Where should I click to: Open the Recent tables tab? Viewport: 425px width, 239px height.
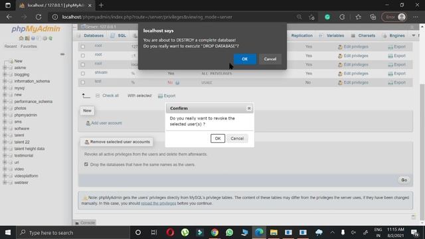tap(11, 46)
